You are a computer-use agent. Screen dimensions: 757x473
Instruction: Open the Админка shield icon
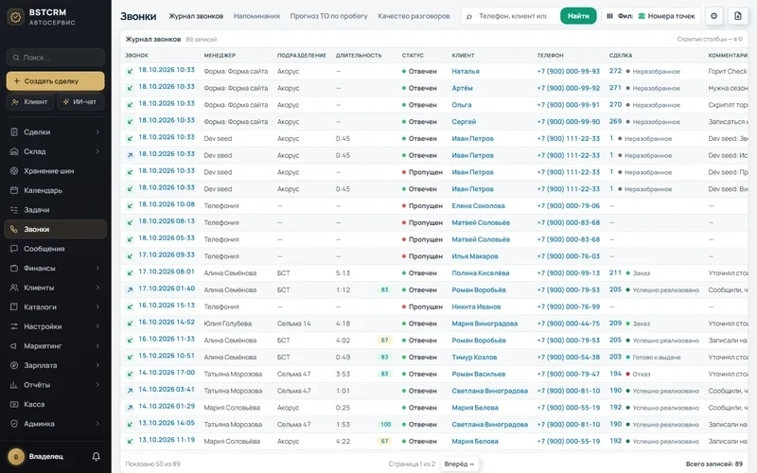pos(14,424)
